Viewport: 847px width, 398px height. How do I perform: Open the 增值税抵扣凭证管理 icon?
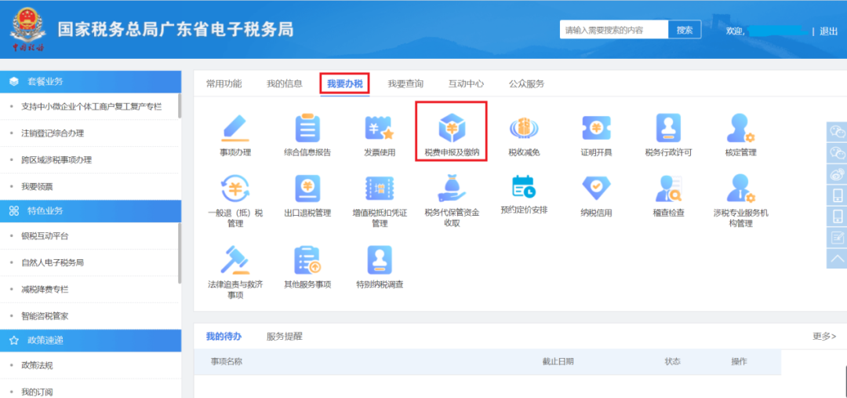(x=380, y=188)
